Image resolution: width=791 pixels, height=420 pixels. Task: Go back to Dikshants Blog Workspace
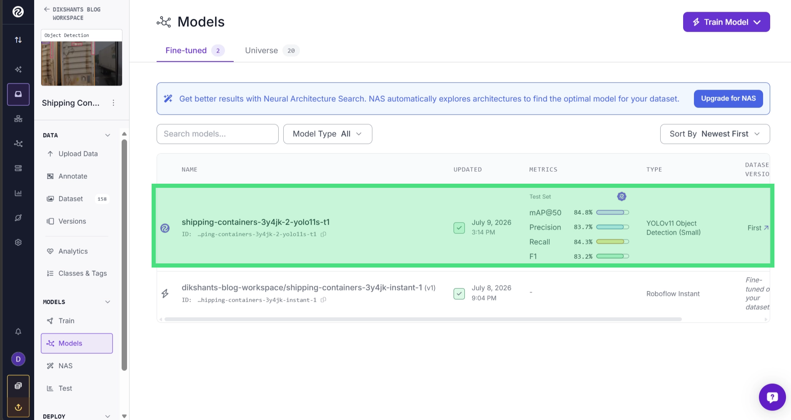click(x=72, y=14)
